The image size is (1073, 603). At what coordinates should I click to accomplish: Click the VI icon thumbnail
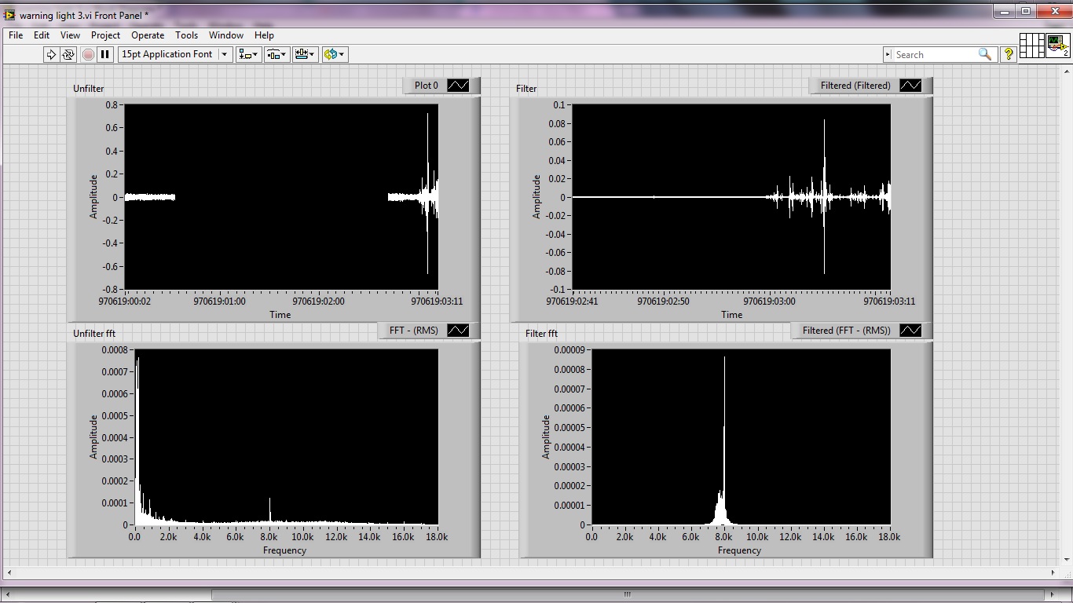[1058, 45]
